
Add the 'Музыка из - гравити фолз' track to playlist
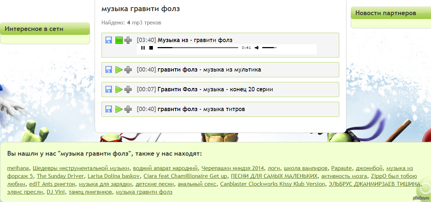coord(128,40)
